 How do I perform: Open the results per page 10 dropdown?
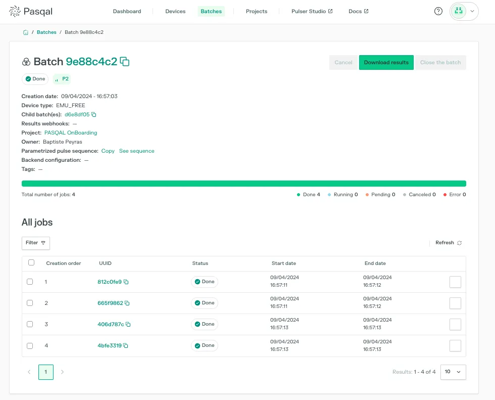[x=453, y=372]
